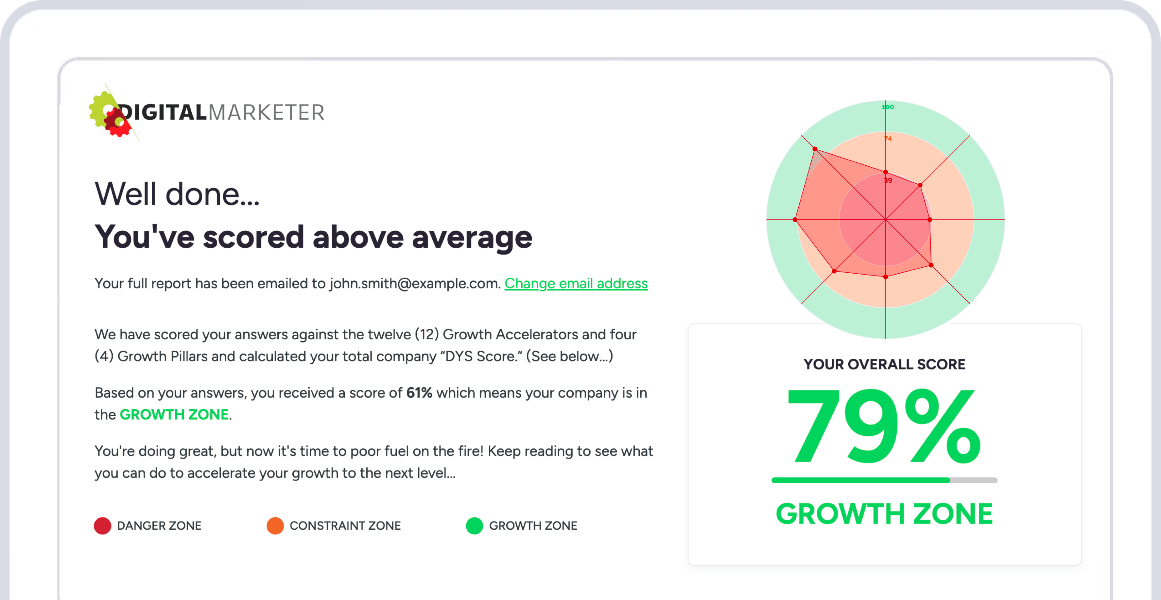1161x600 pixels.
Task: Click the large GROWTH ZONE result under the score
Action: click(884, 514)
